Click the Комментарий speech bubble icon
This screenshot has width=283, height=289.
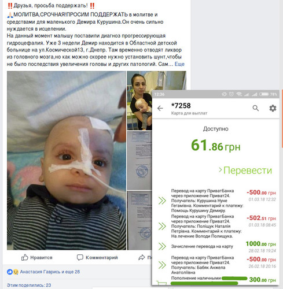tap(80, 257)
